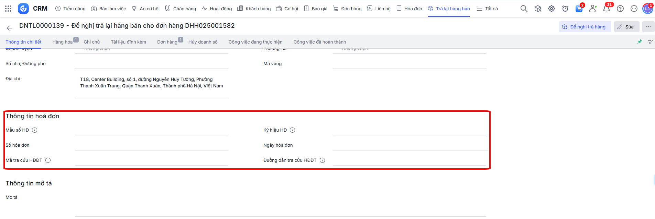Open the three-dot more actions button
655x219 pixels.
[x=648, y=27]
